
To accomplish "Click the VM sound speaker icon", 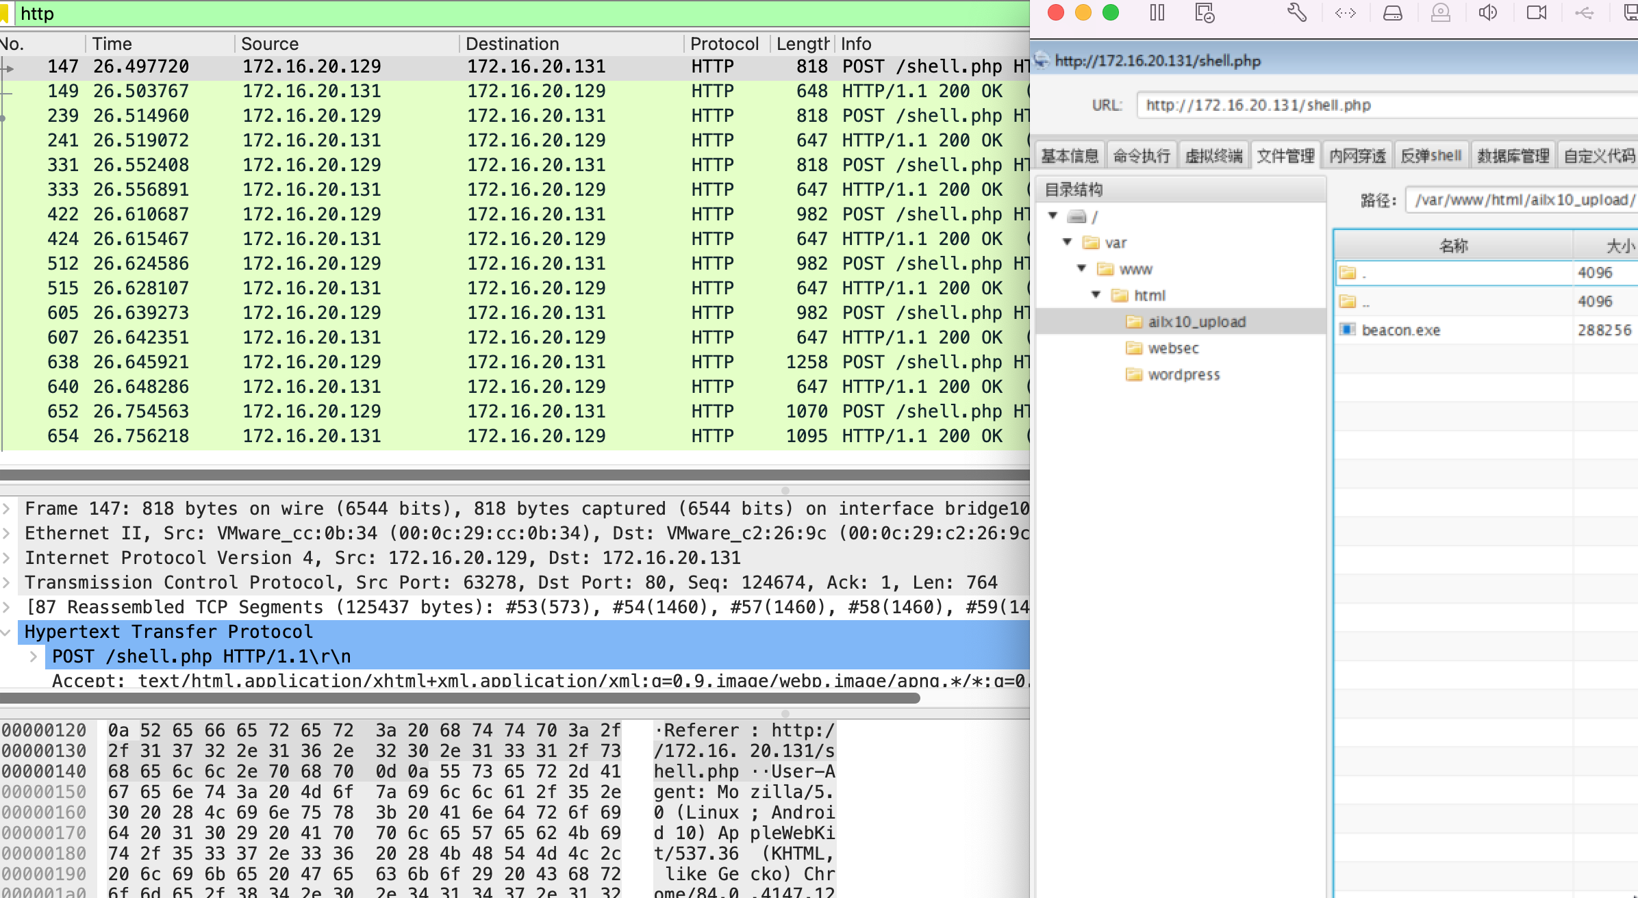I will pos(1487,13).
